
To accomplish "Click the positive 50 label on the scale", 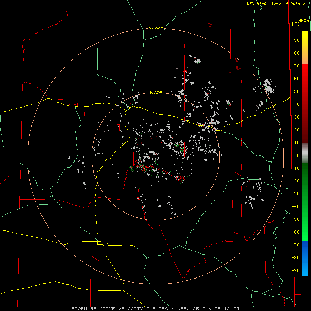I will [297, 92].
